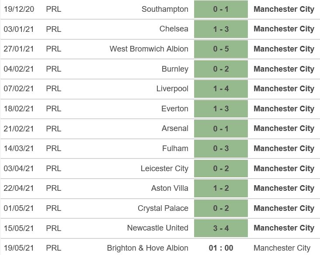
Task: Open the Aston Villa 1 - 2 score
Action: click(x=221, y=188)
